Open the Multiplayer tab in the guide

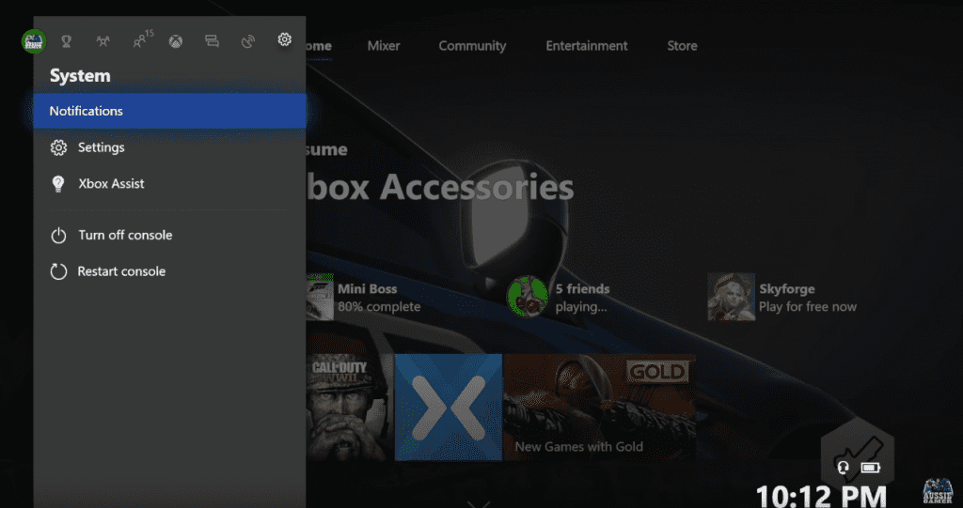pyautogui.click(x=103, y=41)
